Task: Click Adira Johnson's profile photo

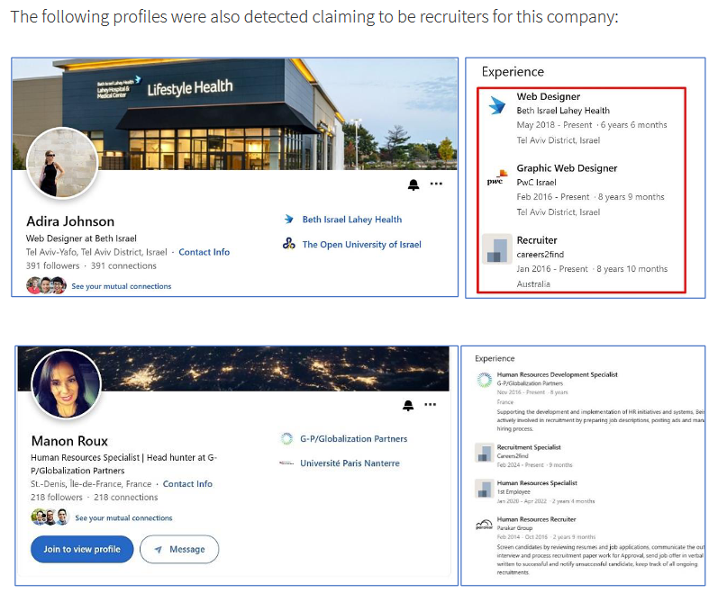Action: pyautogui.click(x=62, y=163)
